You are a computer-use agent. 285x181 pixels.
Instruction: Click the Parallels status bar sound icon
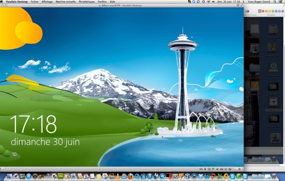click(218, 169)
